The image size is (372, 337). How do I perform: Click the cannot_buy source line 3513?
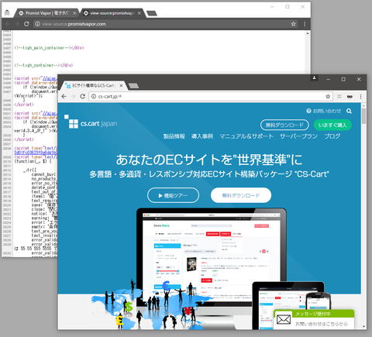(43, 174)
